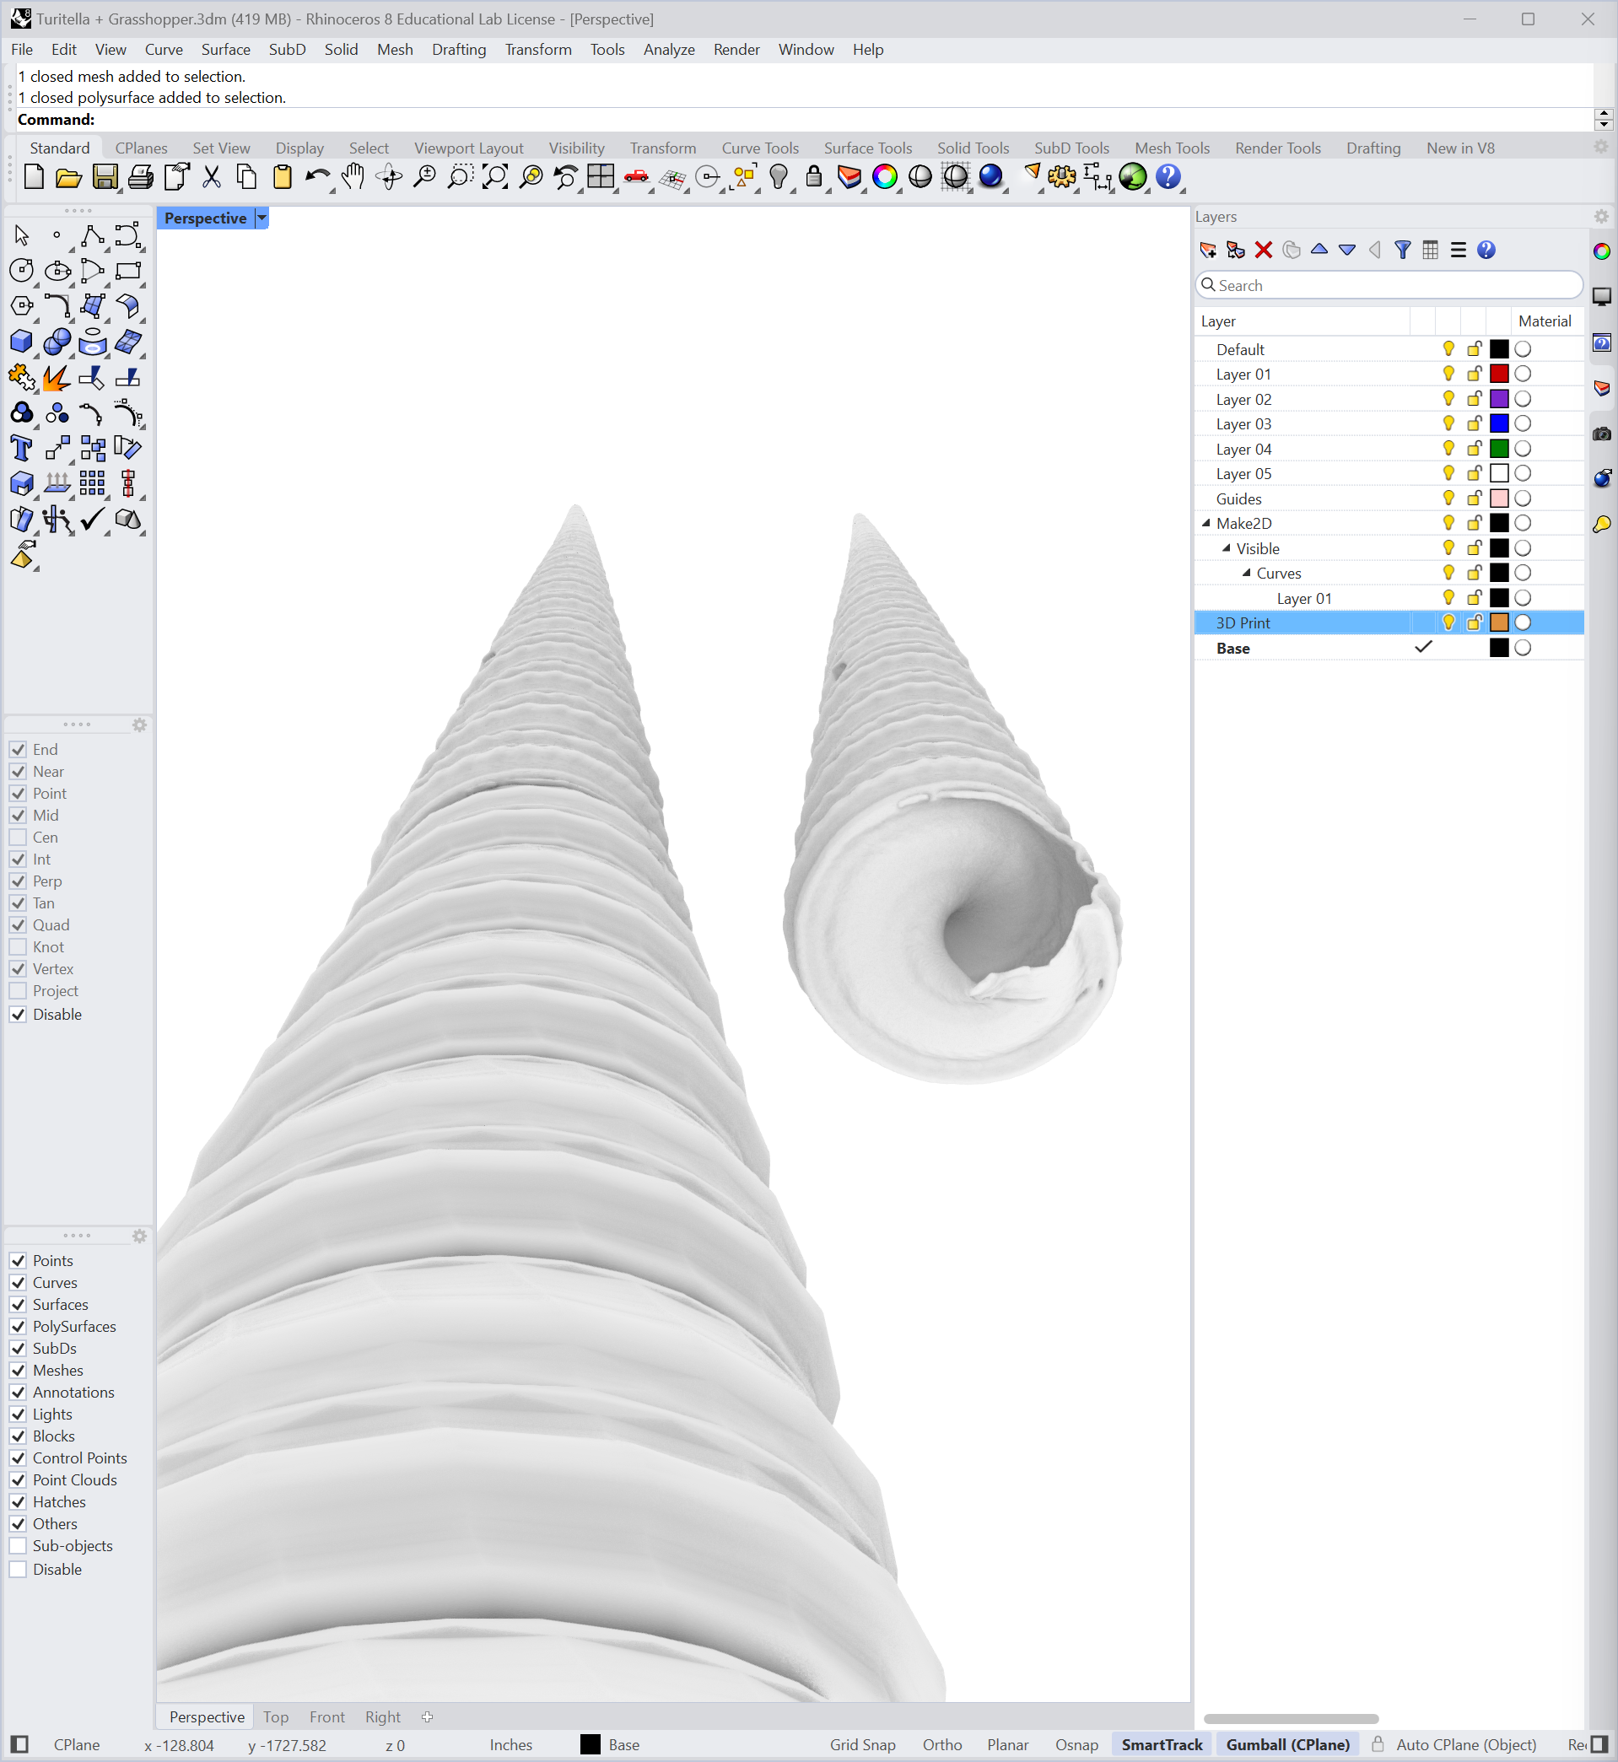
Task: Click the red Delete layer icon
Action: pyautogui.click(x=1264, y=251)
